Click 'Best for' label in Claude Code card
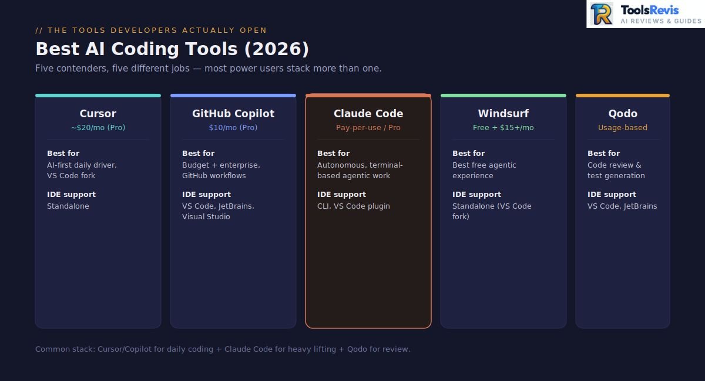Screen dimensions: 705x381 [333, 153]
